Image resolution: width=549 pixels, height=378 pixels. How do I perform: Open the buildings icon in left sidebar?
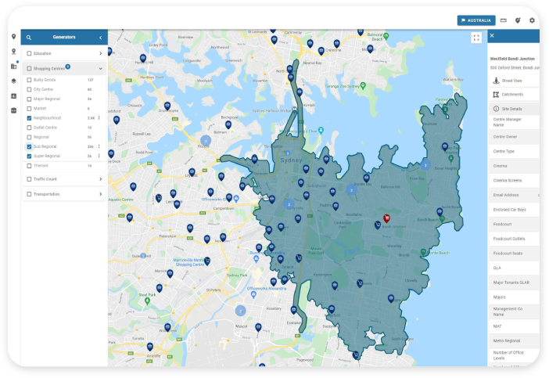(13, 66)
